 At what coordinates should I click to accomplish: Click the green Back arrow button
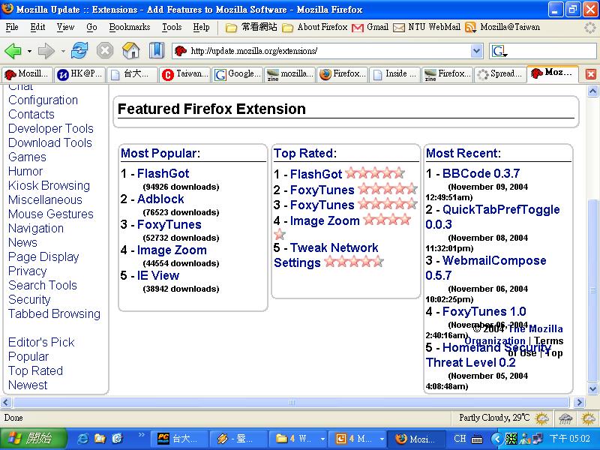point(13,50)
